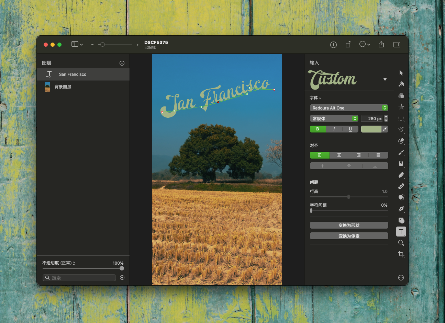Screen dimensions: 445x323
Task: Toggle underline text formatting
Action: (x=350, y=129)
